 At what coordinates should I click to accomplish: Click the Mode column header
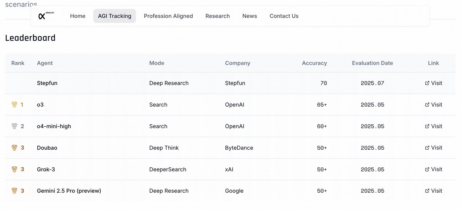(157, 63)
